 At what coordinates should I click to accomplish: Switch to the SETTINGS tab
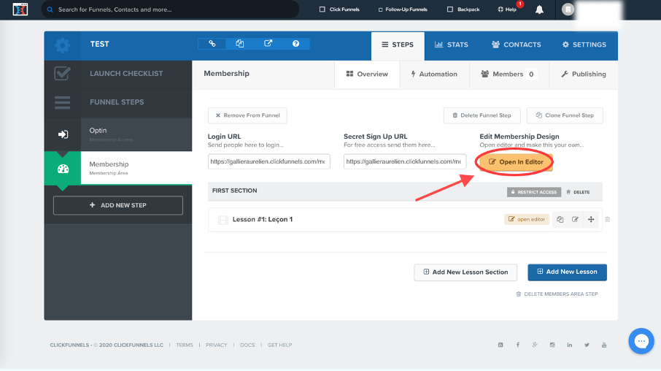584,45
